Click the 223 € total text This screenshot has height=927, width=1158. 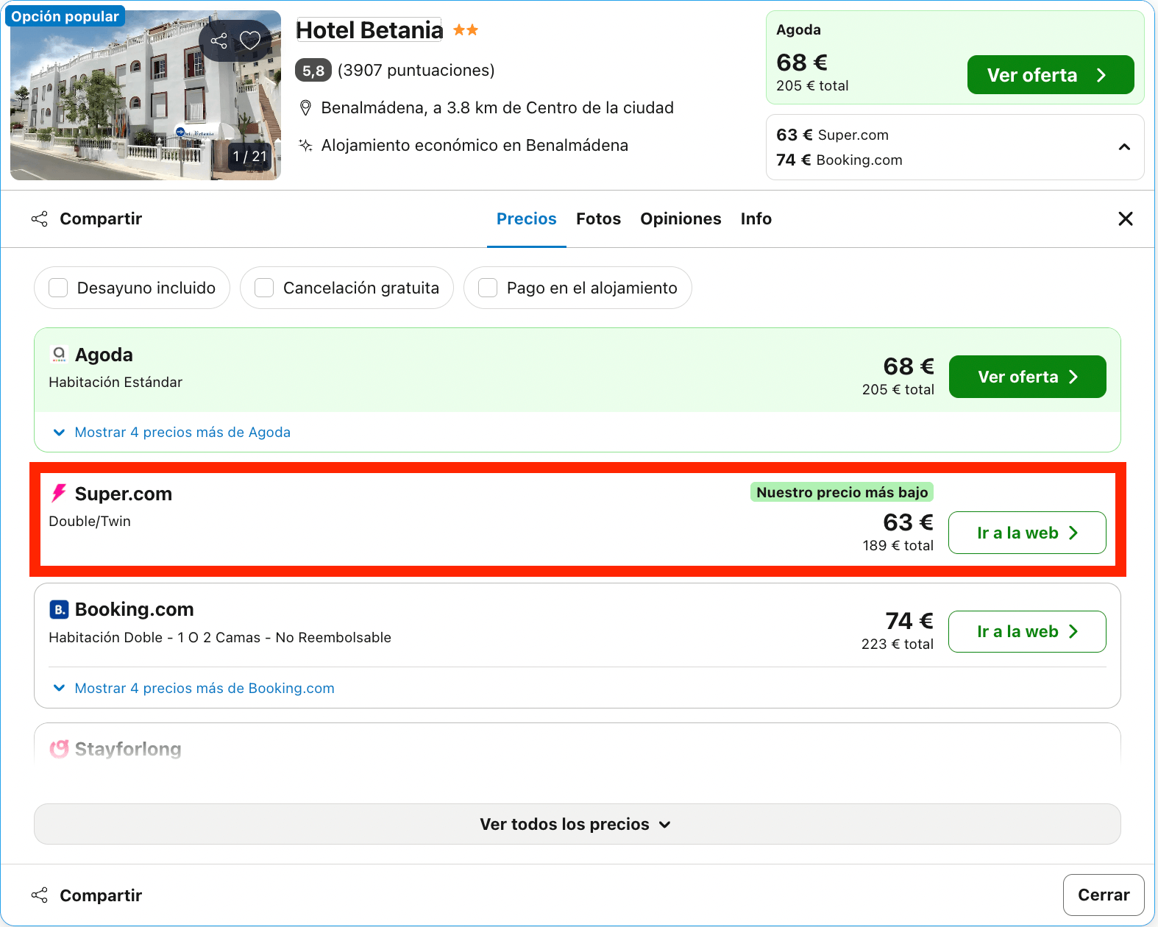[897, 644]
